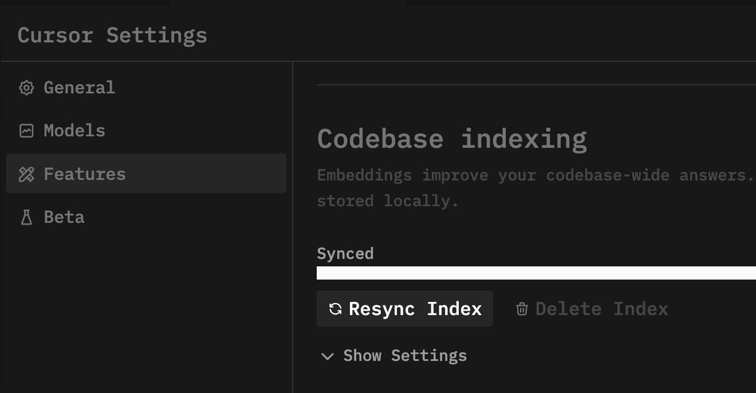Open the Beta settings section
Image resolution: width=756 pixels, height=393 pixels.
point(146,217)
